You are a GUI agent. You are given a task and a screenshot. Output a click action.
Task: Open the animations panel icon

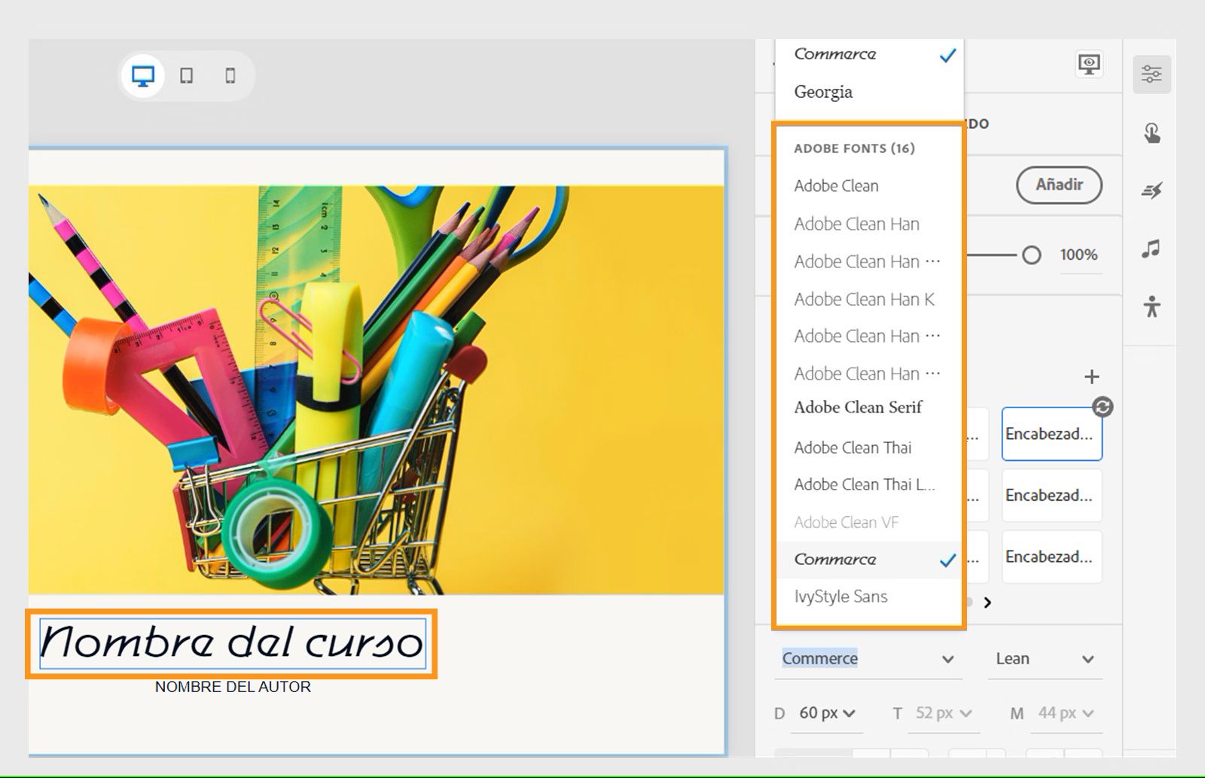point(1152,191)
